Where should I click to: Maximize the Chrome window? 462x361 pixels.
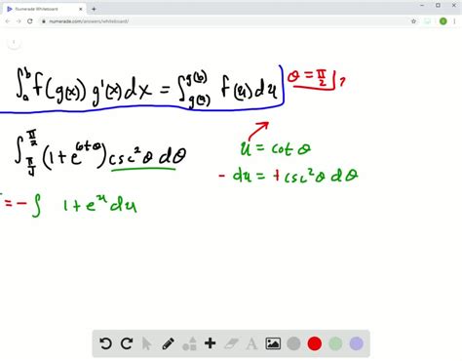tap(438, 5)
